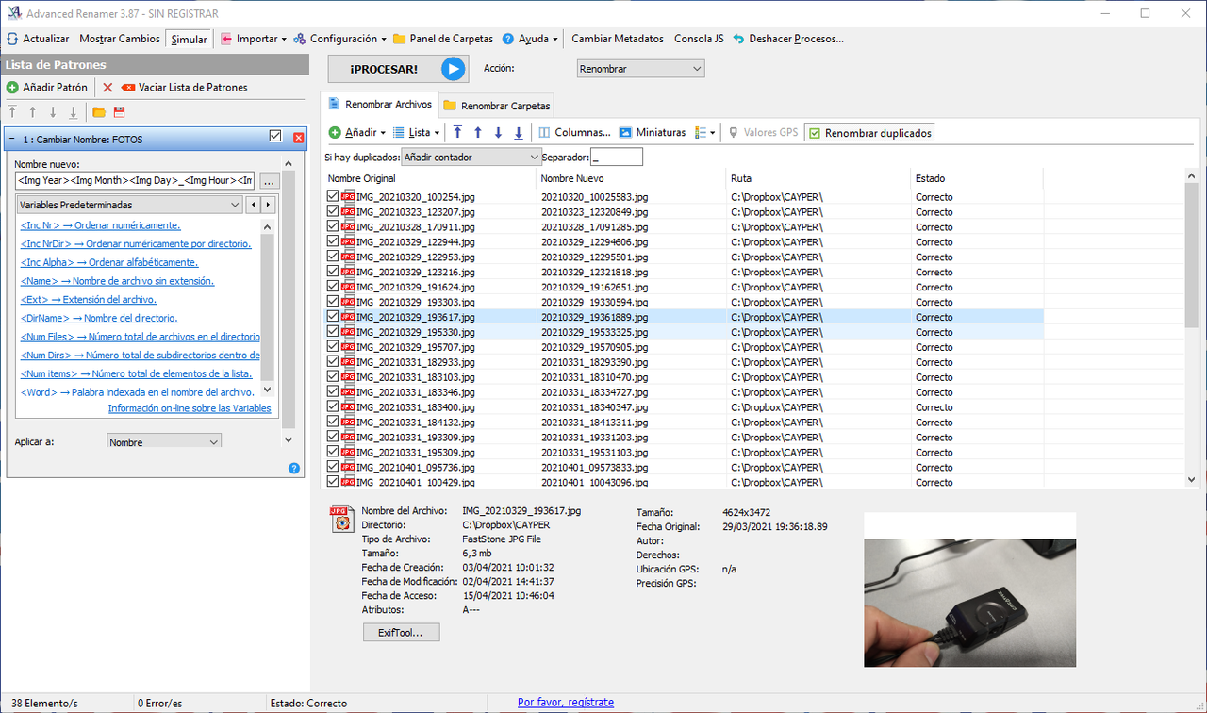Click next variables group right arrow
1207x713 pixels.
[x=268, y=205]
